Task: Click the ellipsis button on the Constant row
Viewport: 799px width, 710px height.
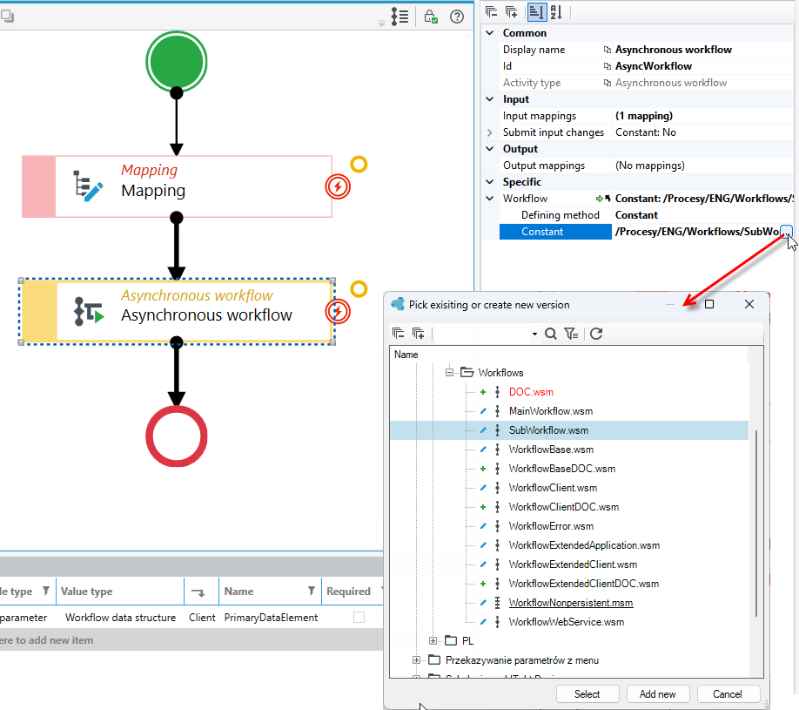Action: (786, 232)
